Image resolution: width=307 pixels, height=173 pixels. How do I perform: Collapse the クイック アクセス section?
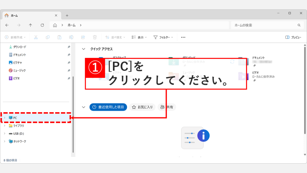point(84,49)
